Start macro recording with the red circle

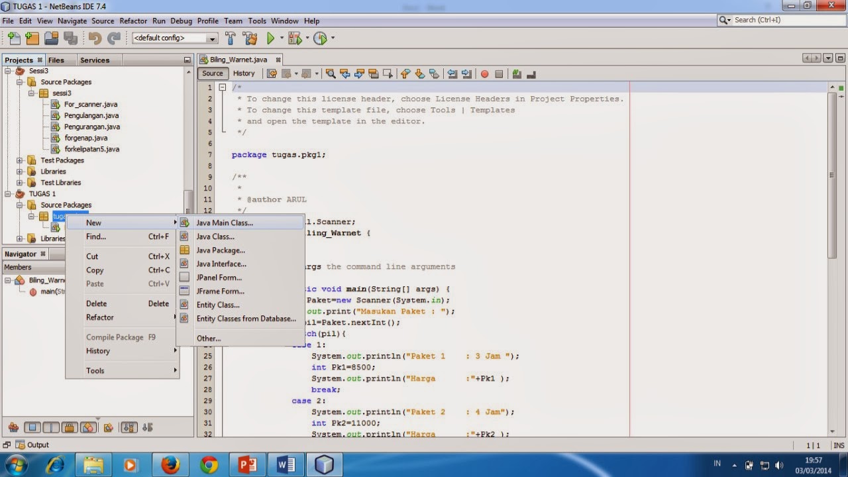click(484, 74)
